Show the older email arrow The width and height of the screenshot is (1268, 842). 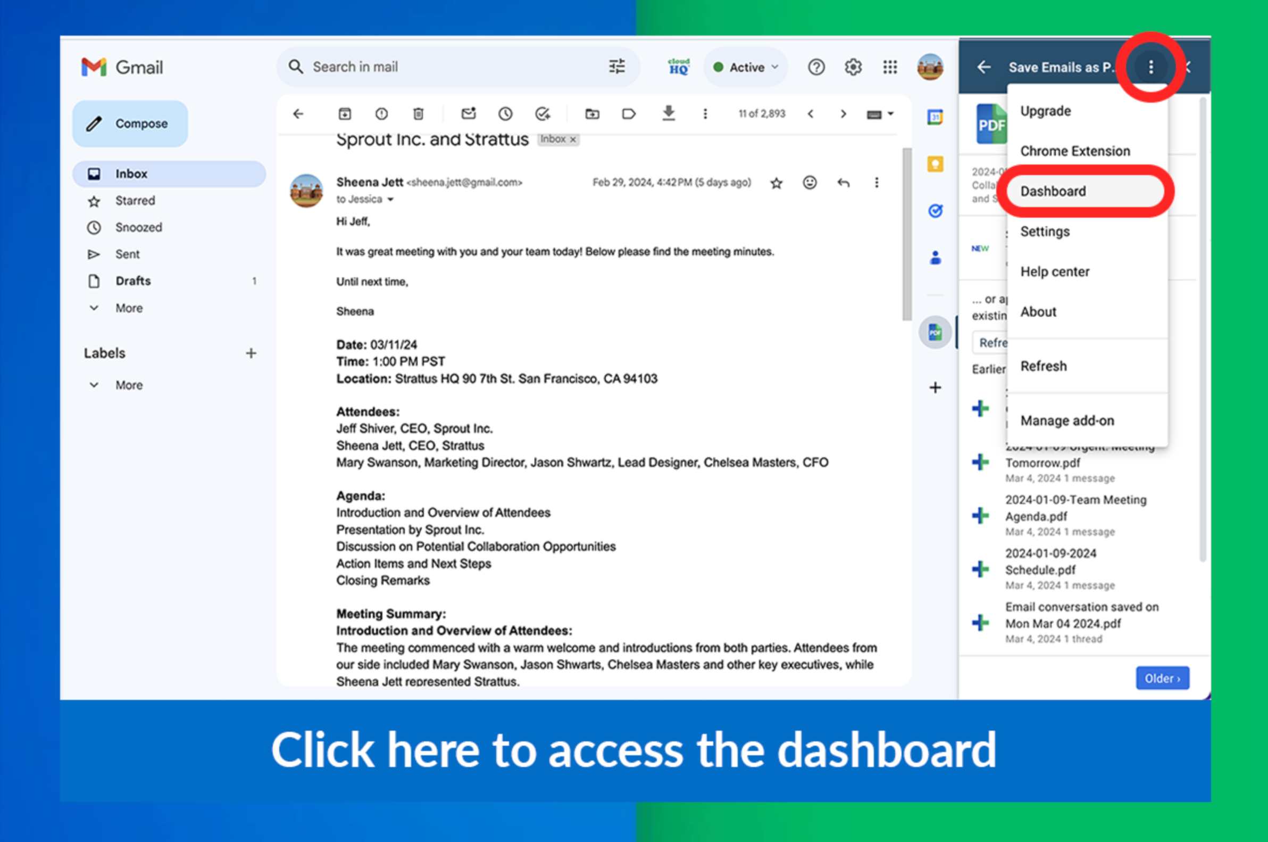(x=843, y=114)
